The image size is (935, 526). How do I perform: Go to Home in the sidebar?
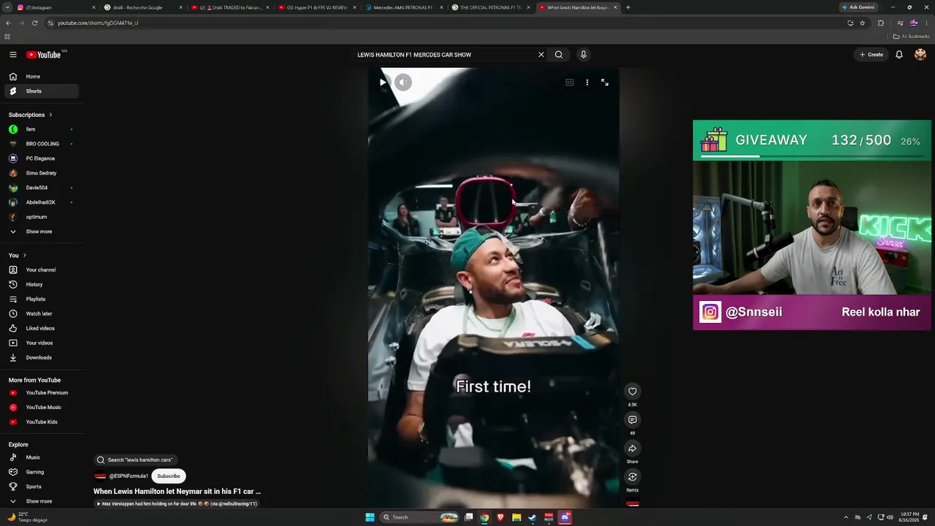(x=41, y=77)
